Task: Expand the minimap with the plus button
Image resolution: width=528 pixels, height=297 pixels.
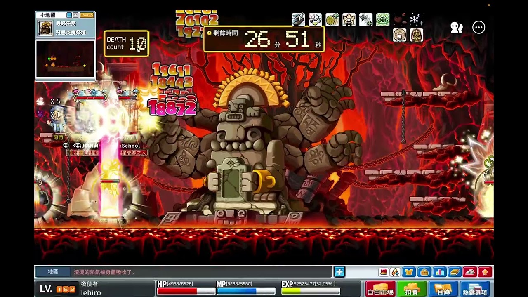Action: (75, 15)
